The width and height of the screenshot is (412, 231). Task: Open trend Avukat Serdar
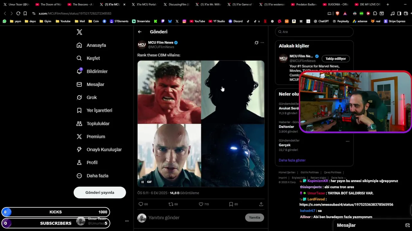point(289,108)
